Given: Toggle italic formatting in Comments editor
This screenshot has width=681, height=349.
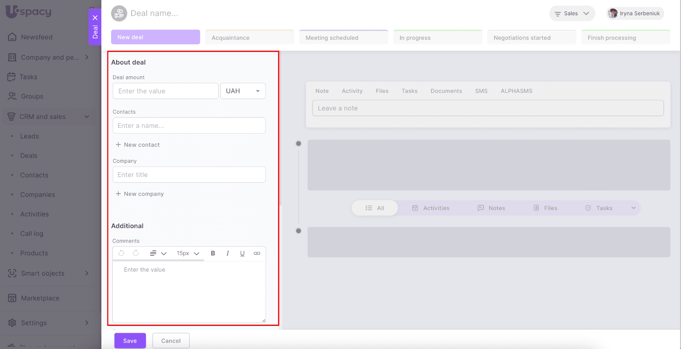Looking at the screenshot, I should click(x=228, y=253).
